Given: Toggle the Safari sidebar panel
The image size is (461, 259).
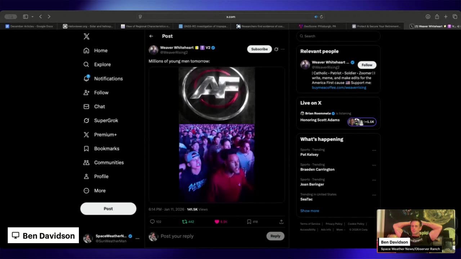Looking at the screenshot, I should (26, 17).
